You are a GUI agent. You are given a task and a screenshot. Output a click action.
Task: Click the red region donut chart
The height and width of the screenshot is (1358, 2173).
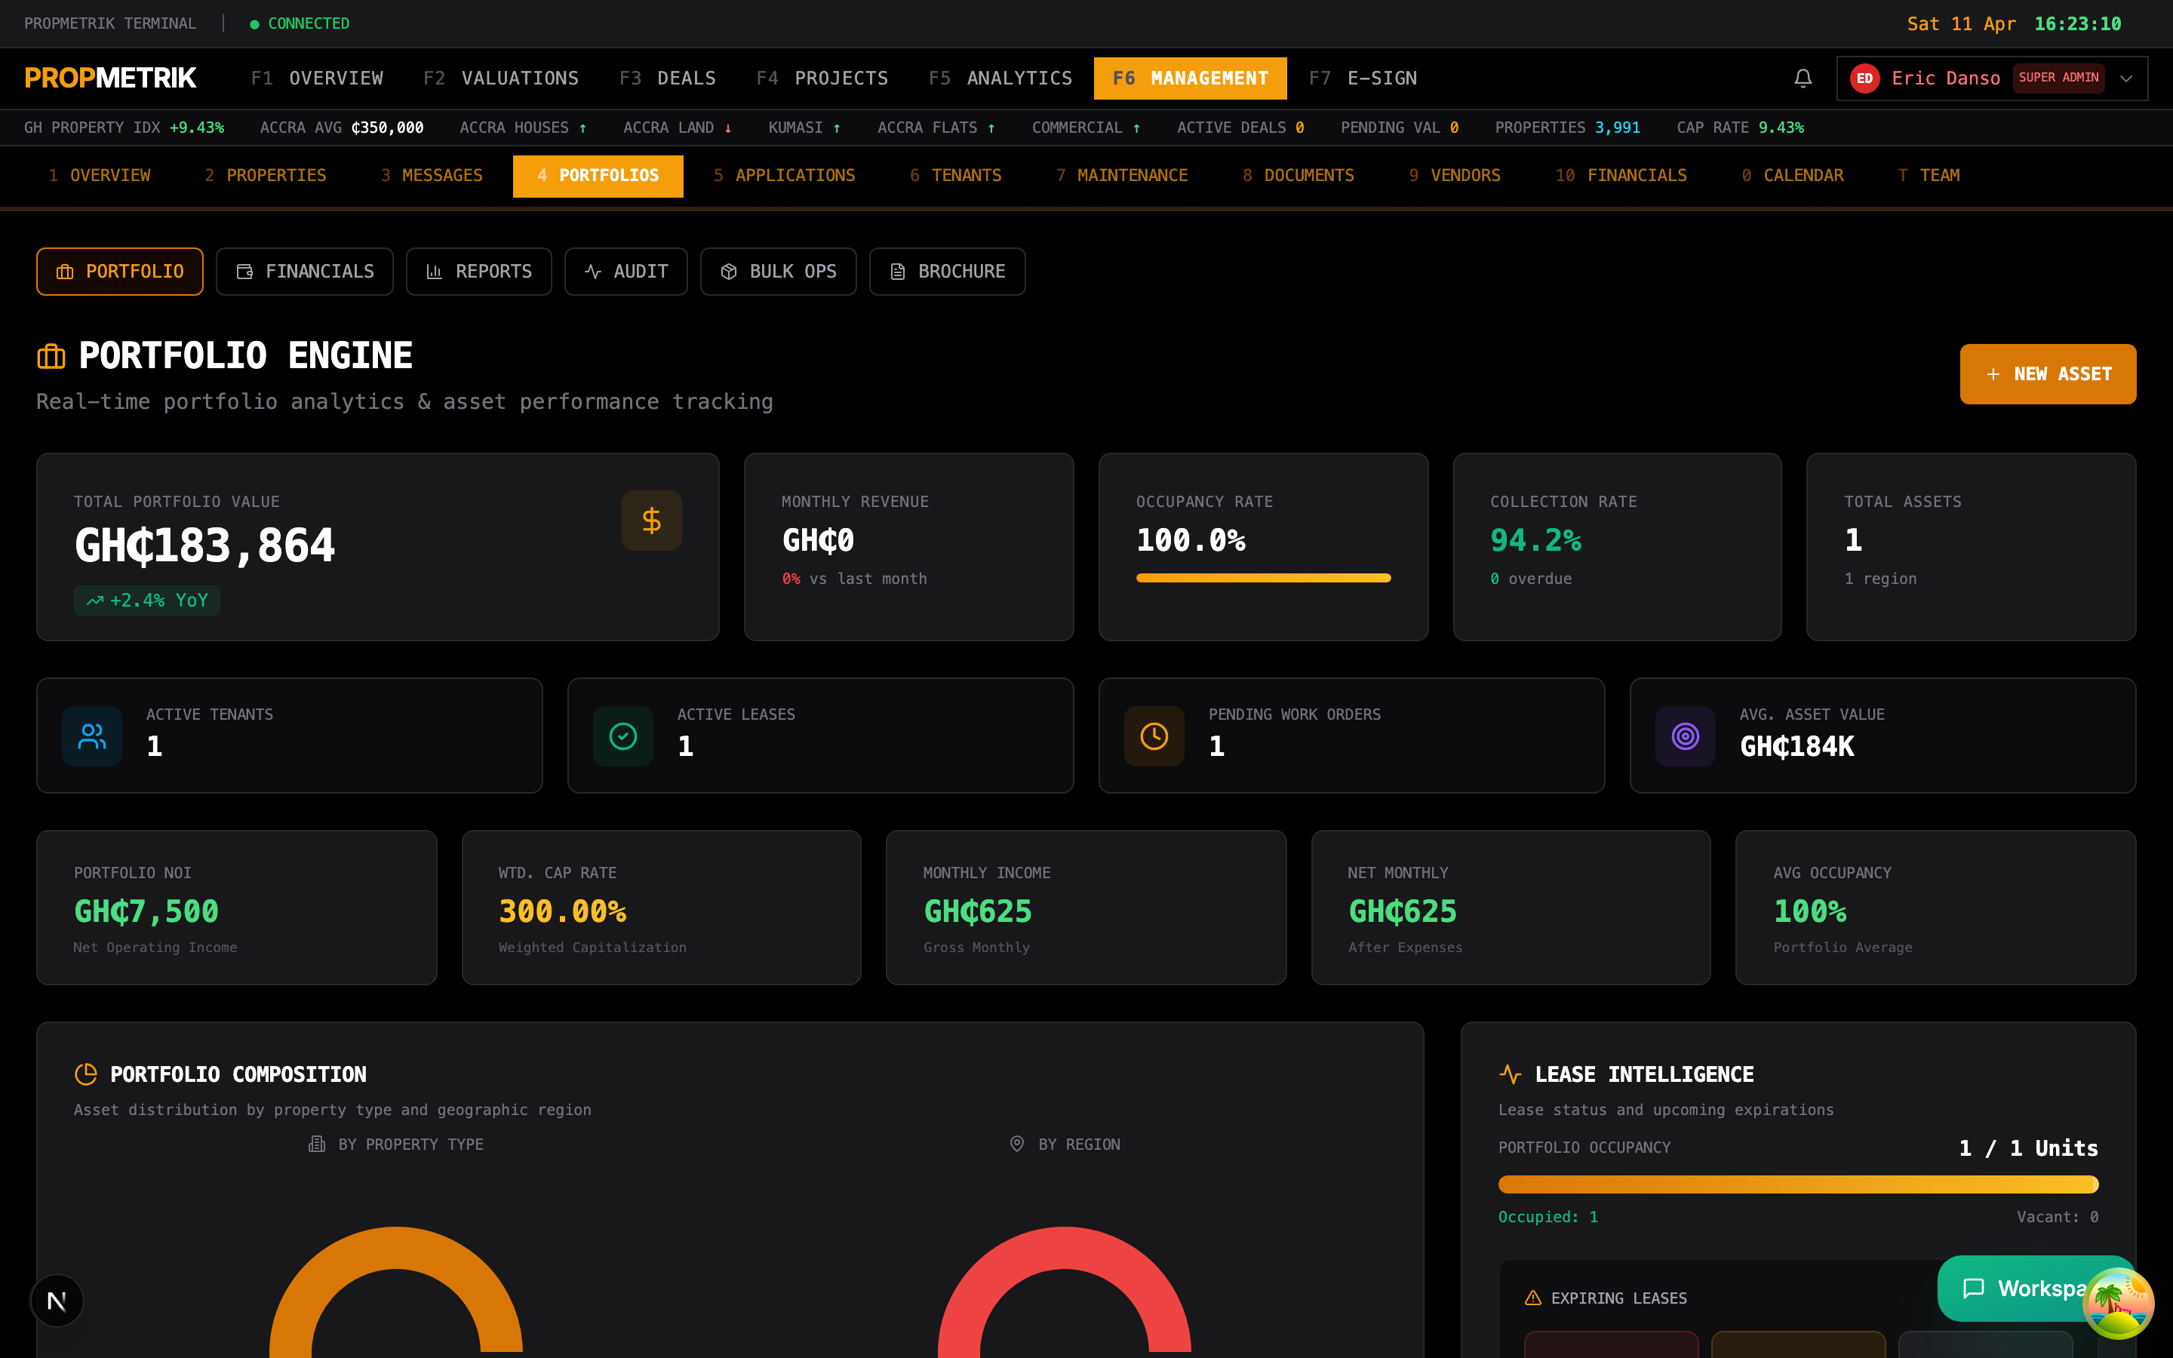(x=1064, y=1292)
